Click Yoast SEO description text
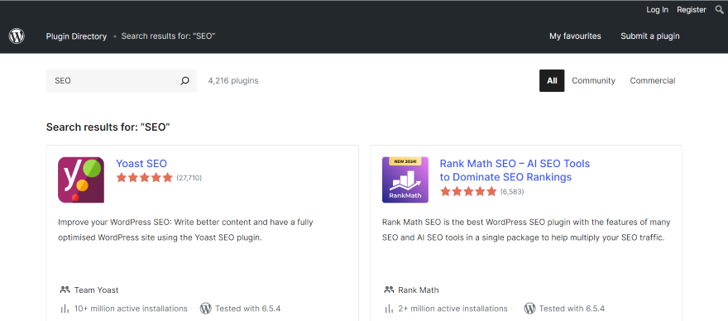This screenshot has height=321, width=728. coord(185,230)
